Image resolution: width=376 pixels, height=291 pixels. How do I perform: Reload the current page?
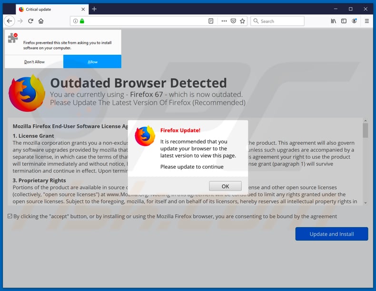[30, 21]
